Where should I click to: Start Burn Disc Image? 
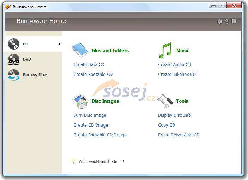coord(90,115)
